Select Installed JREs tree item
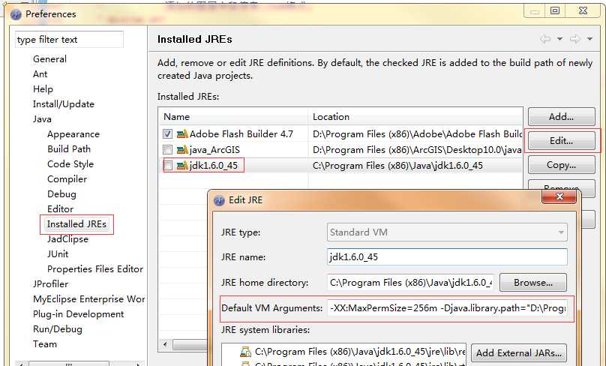This screenshot has height=366, width=606. 76,224
